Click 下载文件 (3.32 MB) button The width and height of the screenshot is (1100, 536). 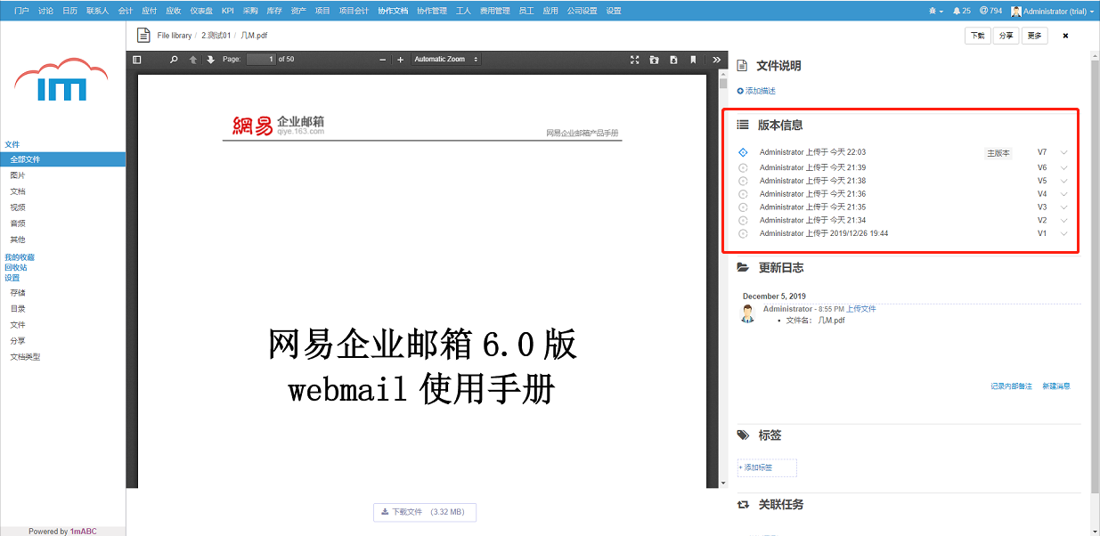click(425, 512)
